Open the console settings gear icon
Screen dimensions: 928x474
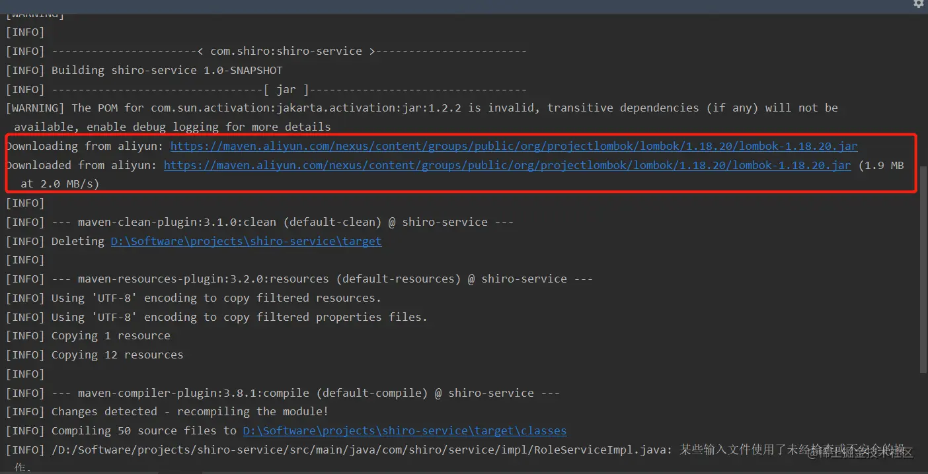[918, 4]
